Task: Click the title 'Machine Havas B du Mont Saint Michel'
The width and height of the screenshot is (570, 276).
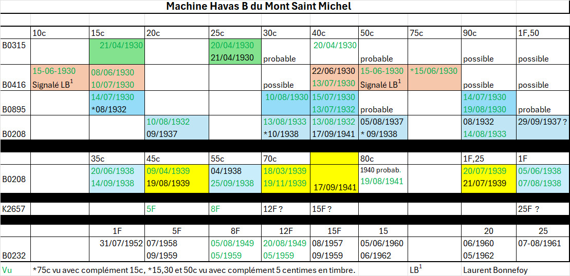Action: [259, 7]
